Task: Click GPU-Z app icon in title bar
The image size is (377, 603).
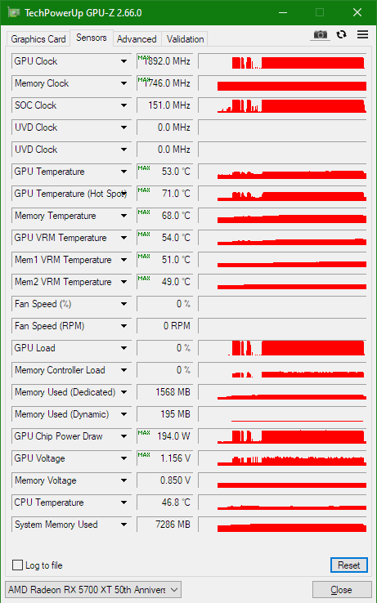Action: [14, 13]
